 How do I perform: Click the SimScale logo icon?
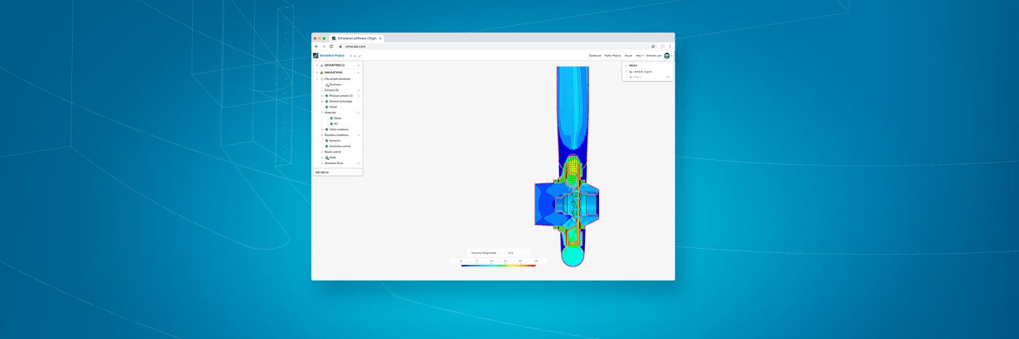coord(315,56)
